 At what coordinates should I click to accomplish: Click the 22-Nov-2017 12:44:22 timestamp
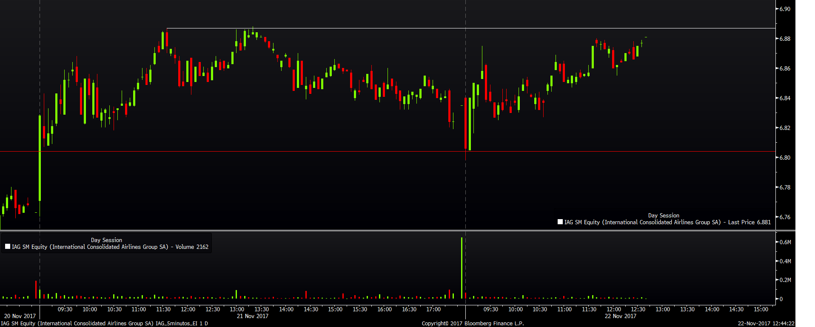coord(766,324)
